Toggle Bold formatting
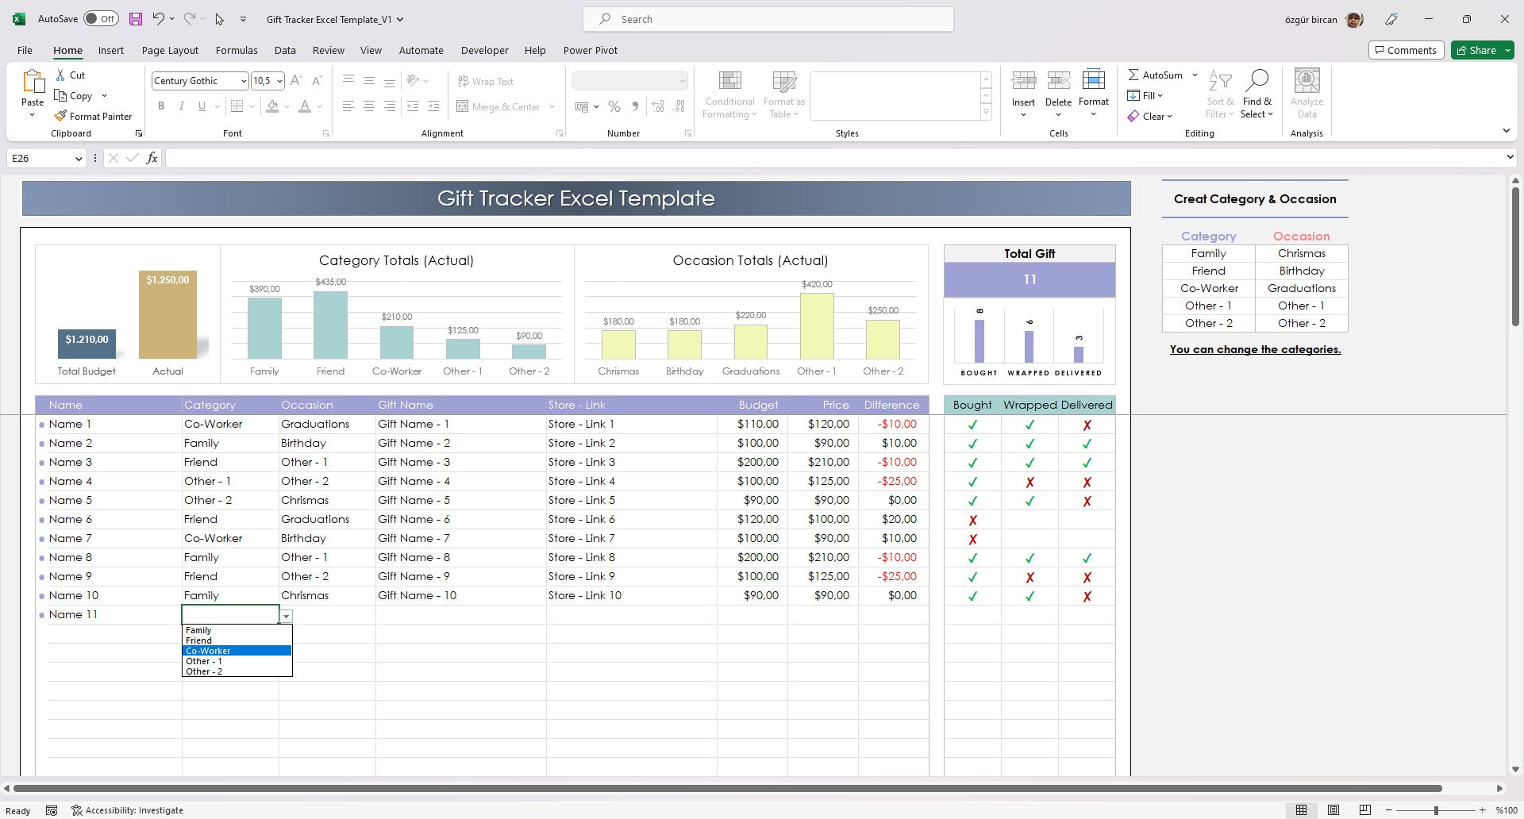Viewport: 1524px width, 819px height. coord(161,106)
